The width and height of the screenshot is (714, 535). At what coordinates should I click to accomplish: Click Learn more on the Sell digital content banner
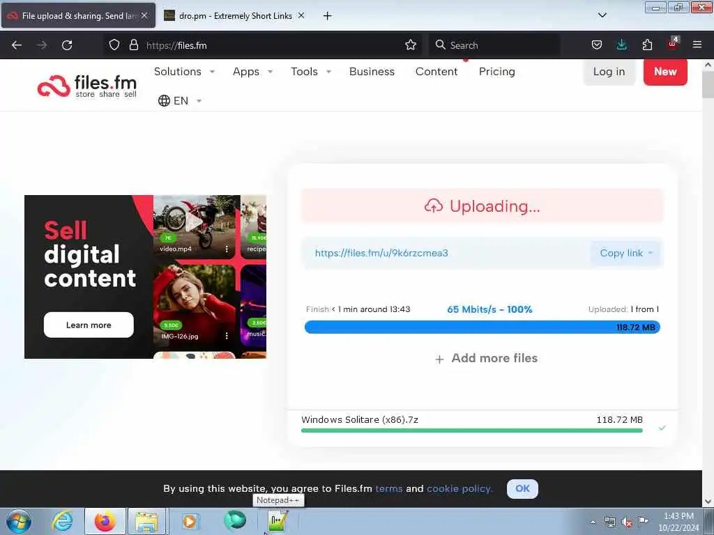pyautogui.click(x=89, y=325)
